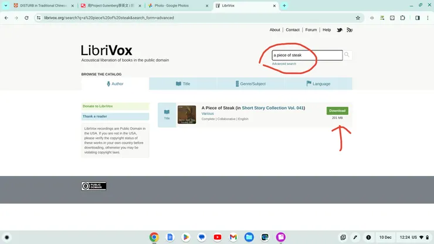Open the tab search dropdown arrow

[5, 5]
